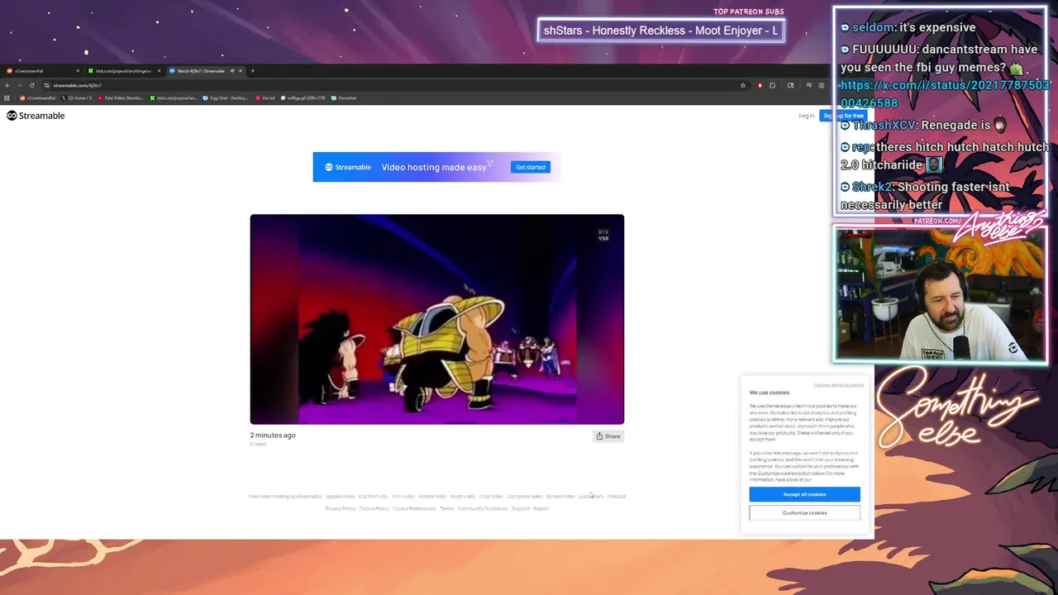Open Privacy Policy footer link

click(x=341, y=509)
